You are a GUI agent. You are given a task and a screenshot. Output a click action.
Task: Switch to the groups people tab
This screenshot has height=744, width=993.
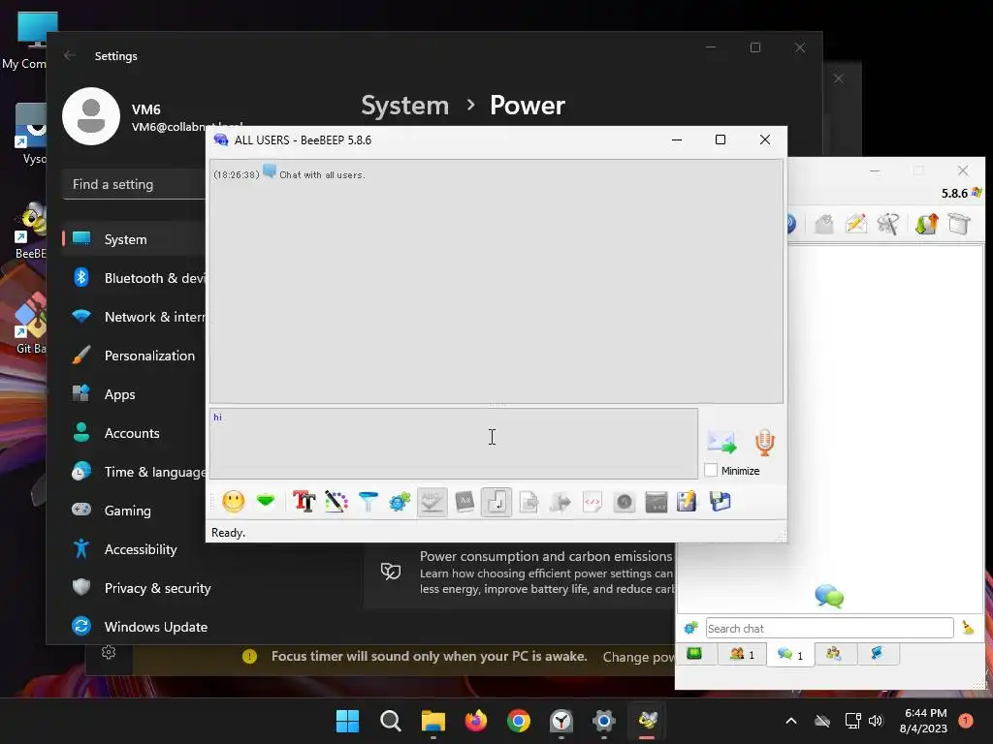pos(834,654)
